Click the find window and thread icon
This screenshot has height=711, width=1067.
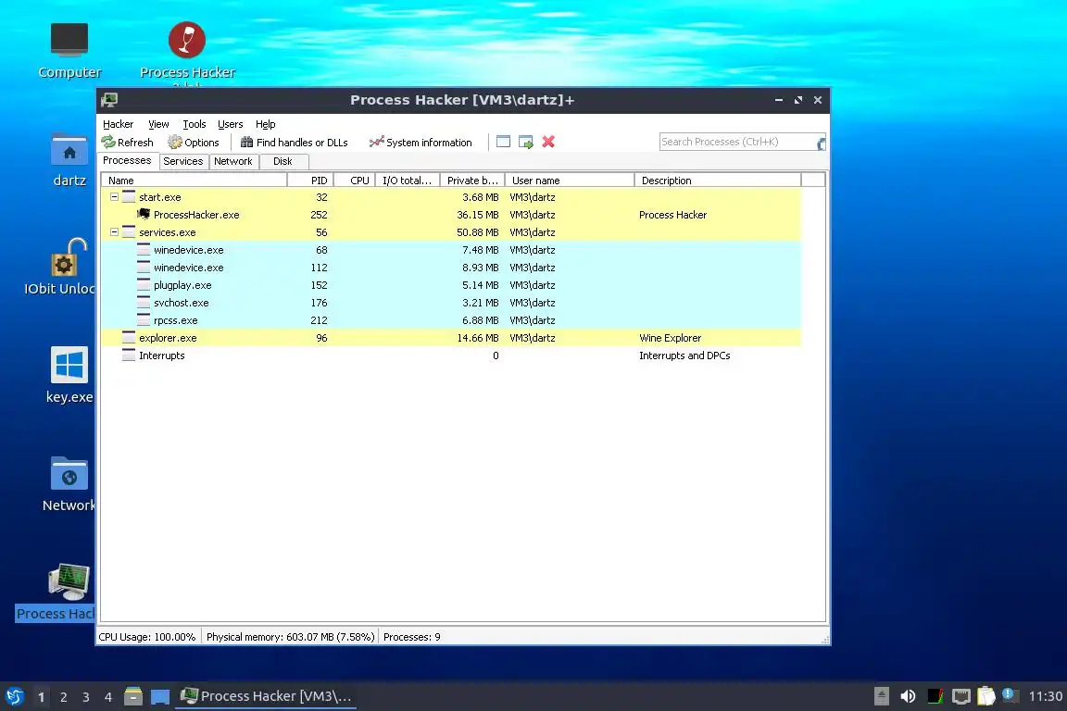click(x=525, y=142)
